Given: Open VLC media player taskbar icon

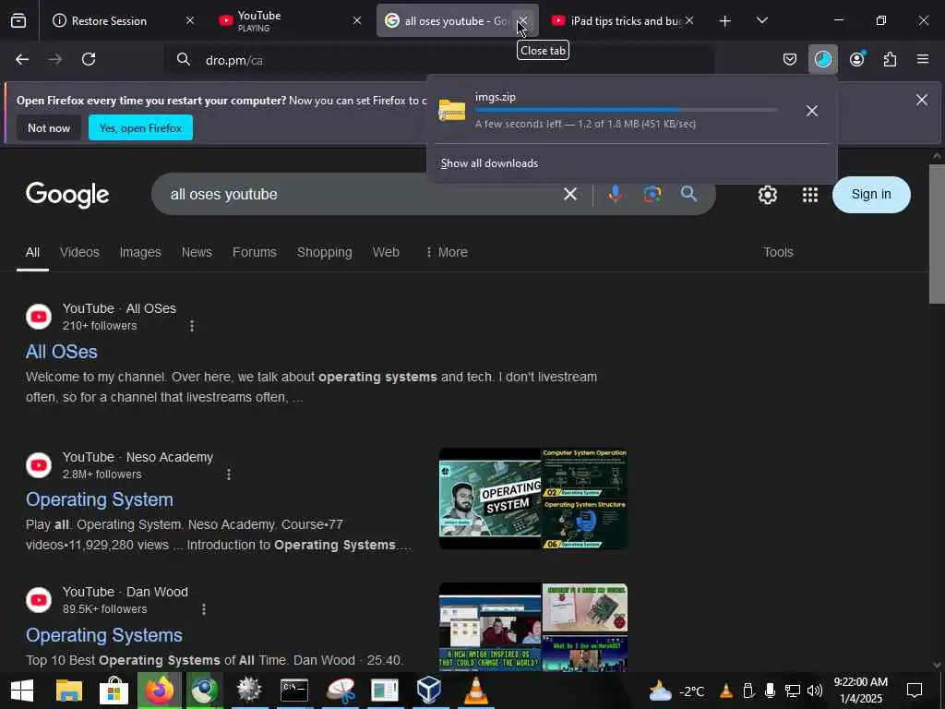Looking at the screenshot, I should click(475, 691).
